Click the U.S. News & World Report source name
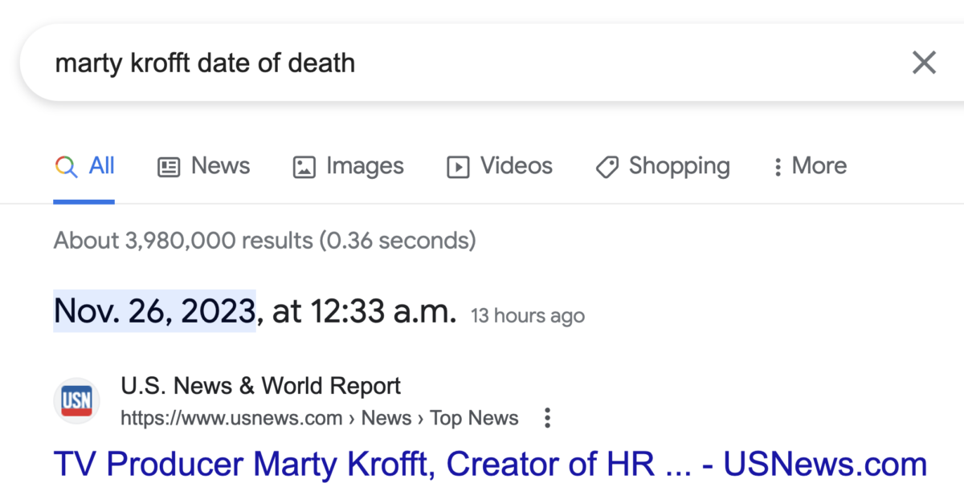 click(261, 386)
